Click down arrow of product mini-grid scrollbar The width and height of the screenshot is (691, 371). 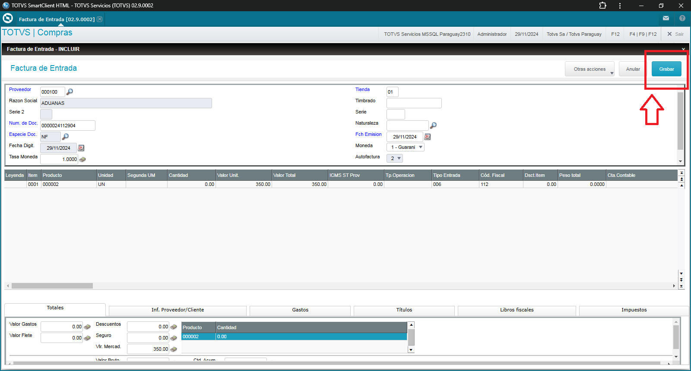pyautogui.click(x=411, y=350)
